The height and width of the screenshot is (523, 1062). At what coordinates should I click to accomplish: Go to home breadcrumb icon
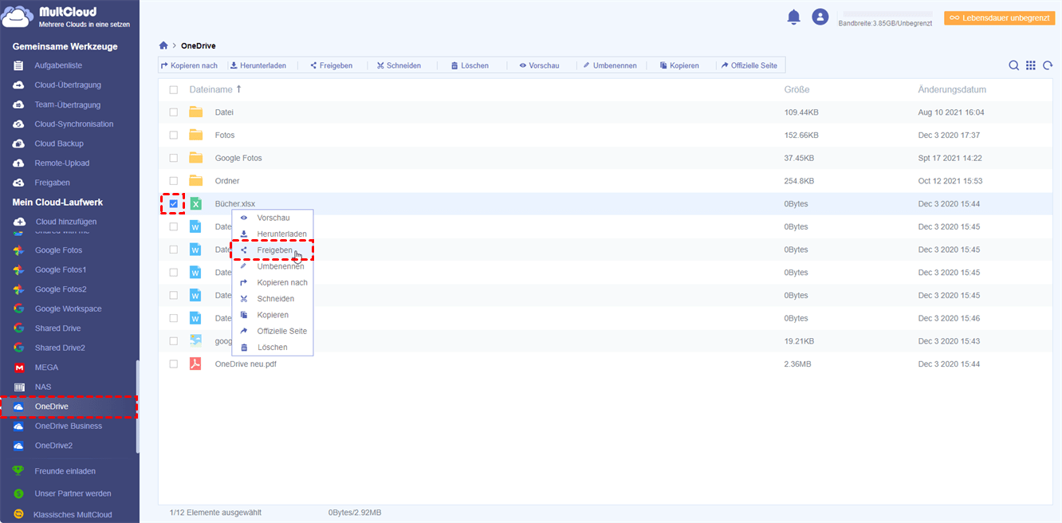point(163,45)
